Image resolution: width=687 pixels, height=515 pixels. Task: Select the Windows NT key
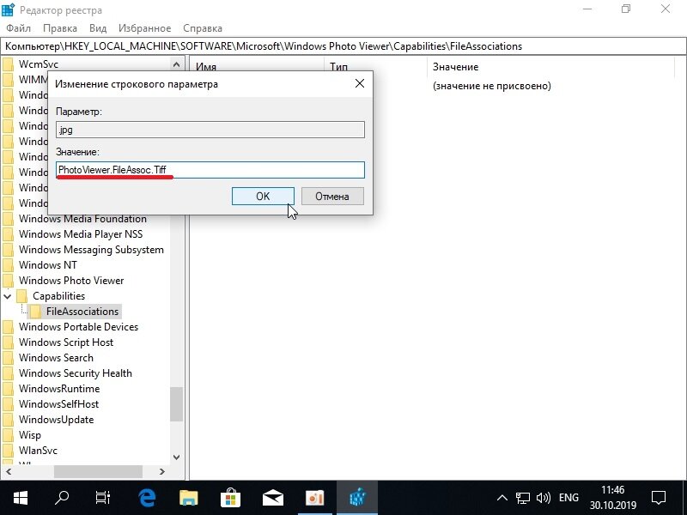48,265
